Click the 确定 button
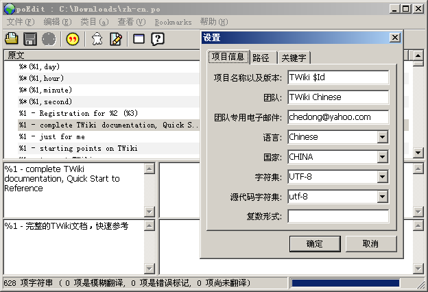The height and width of the screenshot is (292, 428). point(315,244)
